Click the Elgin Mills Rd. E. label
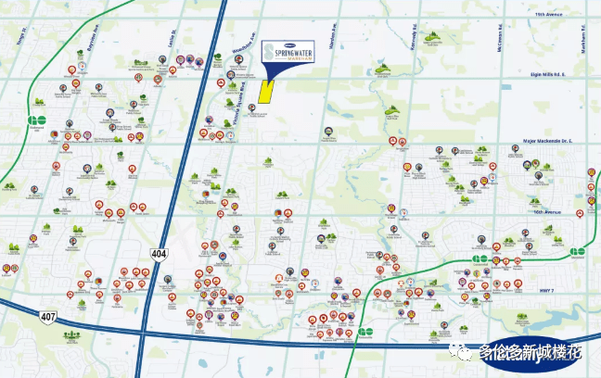The image size is (601, 378). (x=548, y=75)
